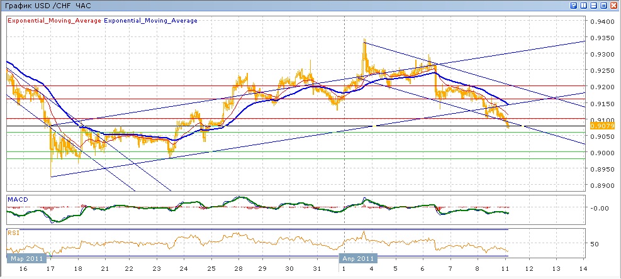Screen dimensions: 621x279
Task: Click the Мар 2011 date marker
Action: 25,258
